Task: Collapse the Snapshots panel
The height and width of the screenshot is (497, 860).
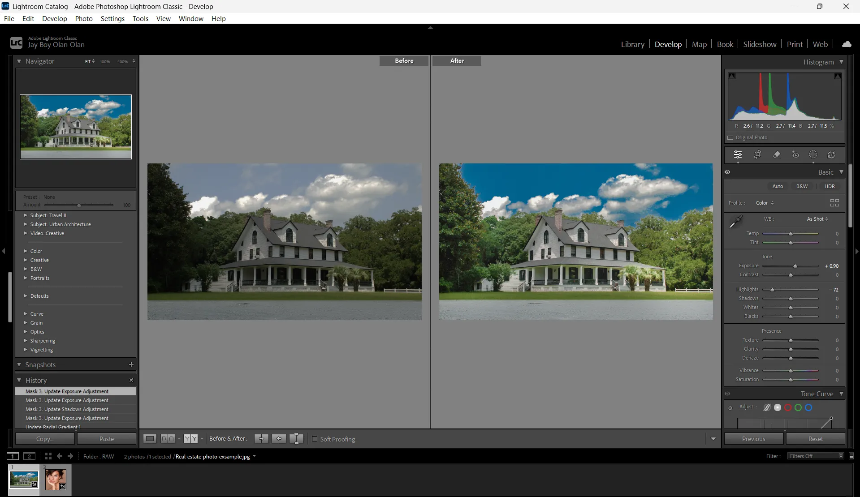Action: (19, 364)
